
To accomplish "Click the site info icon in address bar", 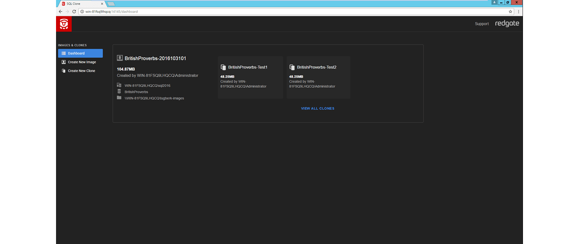I will 82,11.
